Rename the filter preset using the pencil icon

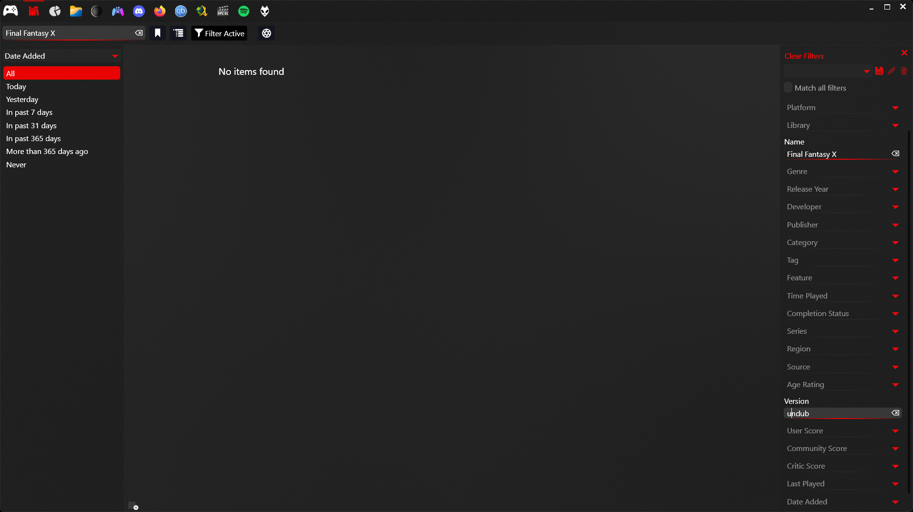[891, 71]
